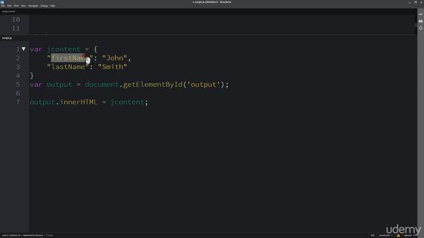Open the Debug menu
The image size is (424, 238).
pyautogui.click(x=44, y=6)
